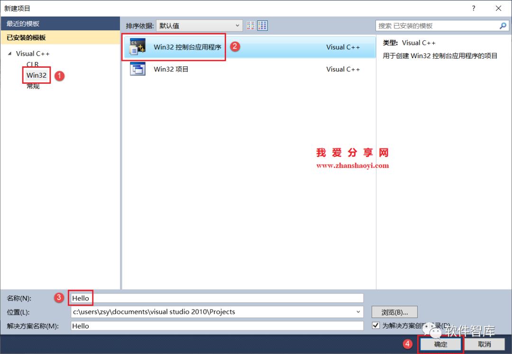Select the Visual C++ tree node
Image resolution: width=512 pixels, height=354 pixels.
pyautogui.click(x=33, y=53)
